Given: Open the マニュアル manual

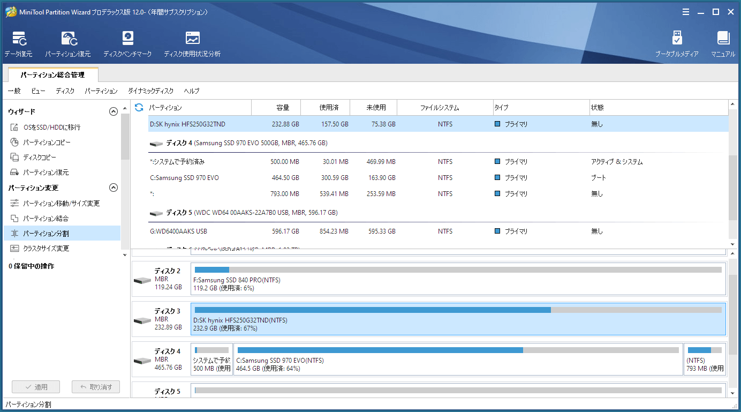Looking at the screenshot, I should (723, 44).
